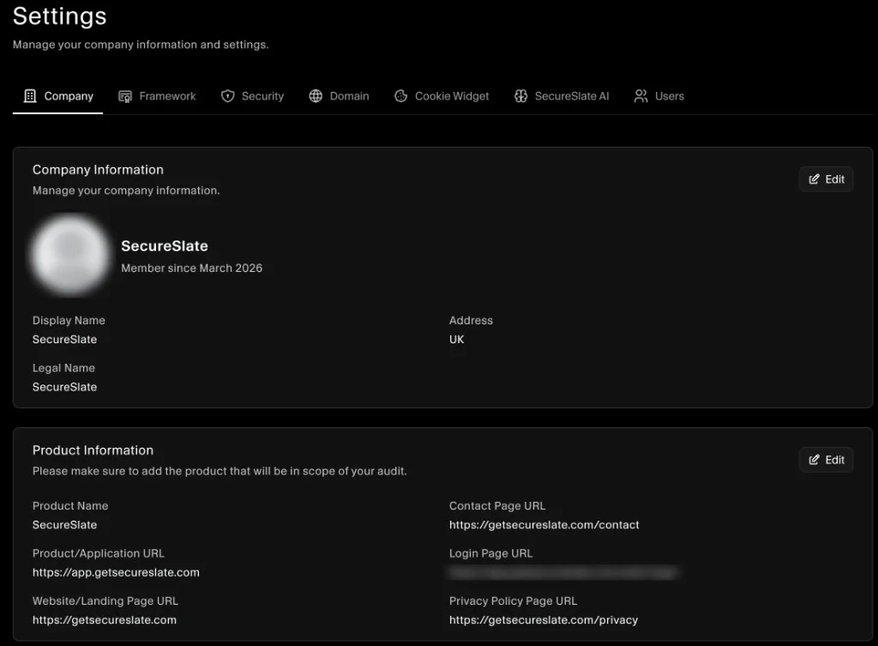Screen dimensions: 878x646
Task: Click the Users people icon
Action: [x=640, y=96]
